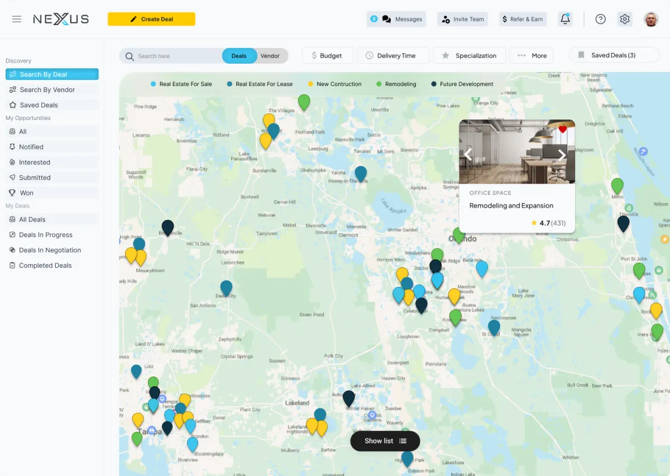
Task: Click the Invite Team button
Action: [462, 19]
